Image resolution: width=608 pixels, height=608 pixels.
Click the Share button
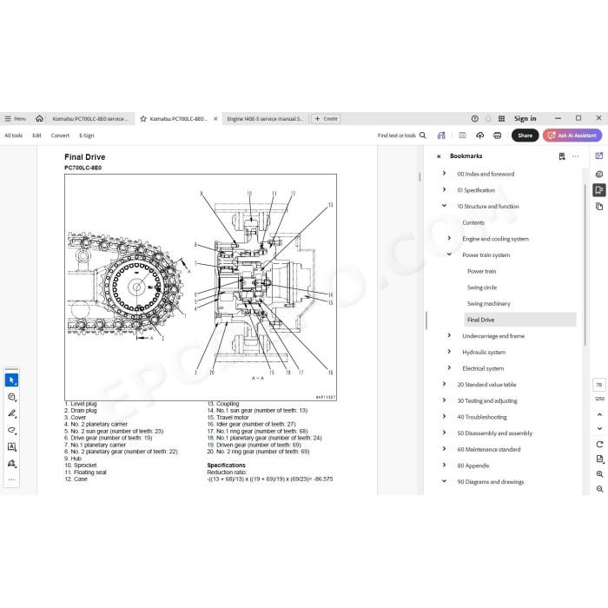click(525, 135)
